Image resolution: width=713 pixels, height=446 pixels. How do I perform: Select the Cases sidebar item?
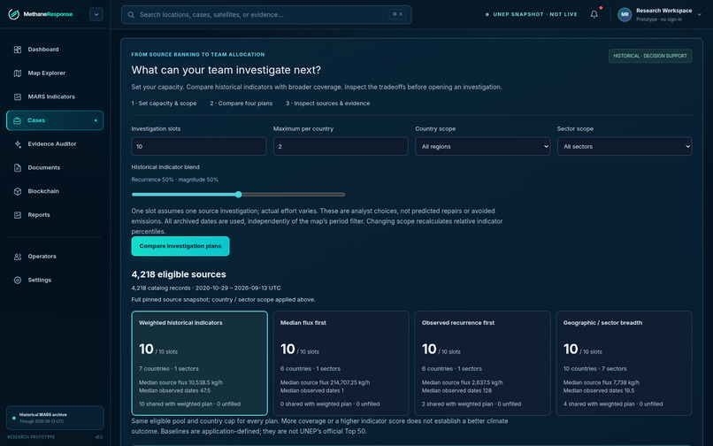tap(55, 120)
